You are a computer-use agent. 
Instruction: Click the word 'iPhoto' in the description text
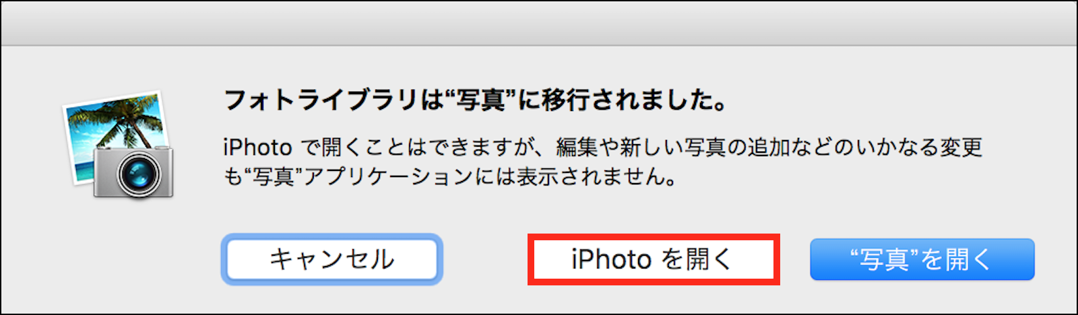click(257, 147)
